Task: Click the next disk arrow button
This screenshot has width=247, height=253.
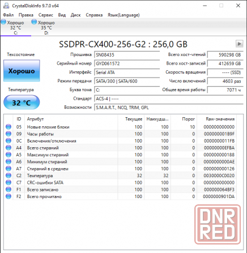Action: click(239, 44)
